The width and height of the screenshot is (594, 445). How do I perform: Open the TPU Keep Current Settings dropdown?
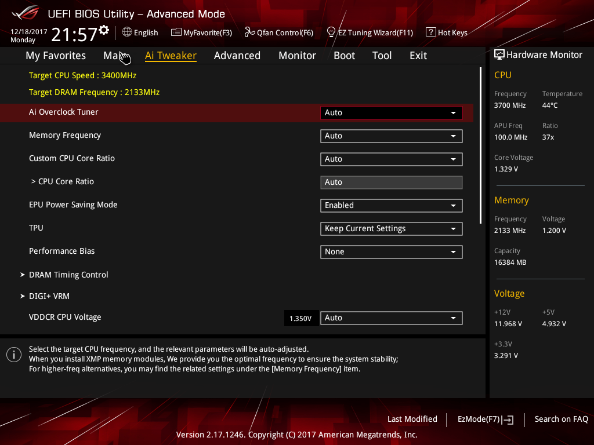click(392, 228)
